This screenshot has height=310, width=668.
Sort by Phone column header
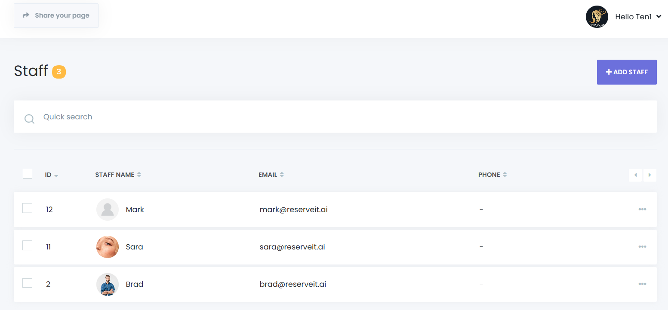493,175
